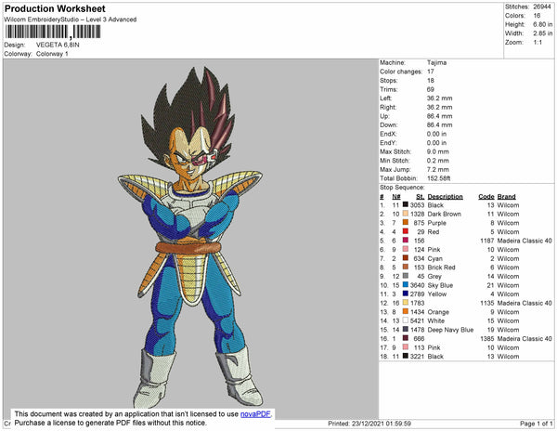Click the Brand column header
This screenshot has width=557, height=431.
coord(506,197)
